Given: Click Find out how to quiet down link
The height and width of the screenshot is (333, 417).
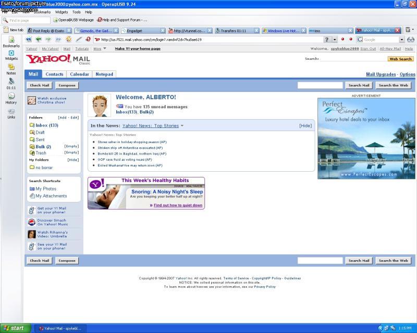Looking at the screenshot, I should click(x=178, y=206).
